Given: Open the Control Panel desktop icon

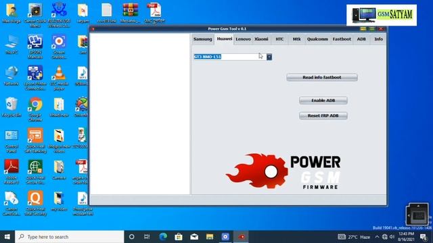Looking at the screenshot, I should 12,141.
